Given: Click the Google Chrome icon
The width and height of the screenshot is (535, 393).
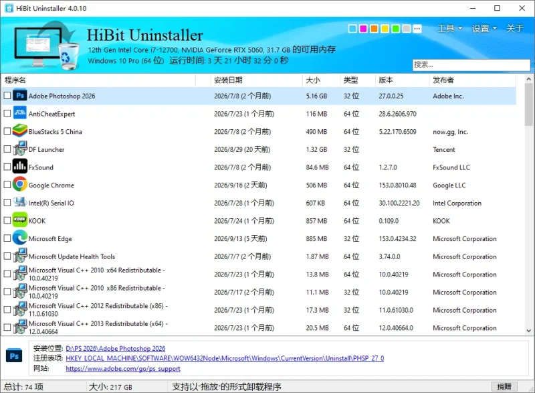Looking at the screenshot, I should click(20, 184).
